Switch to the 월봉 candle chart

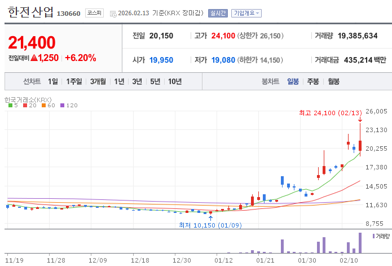click(333, 81)
